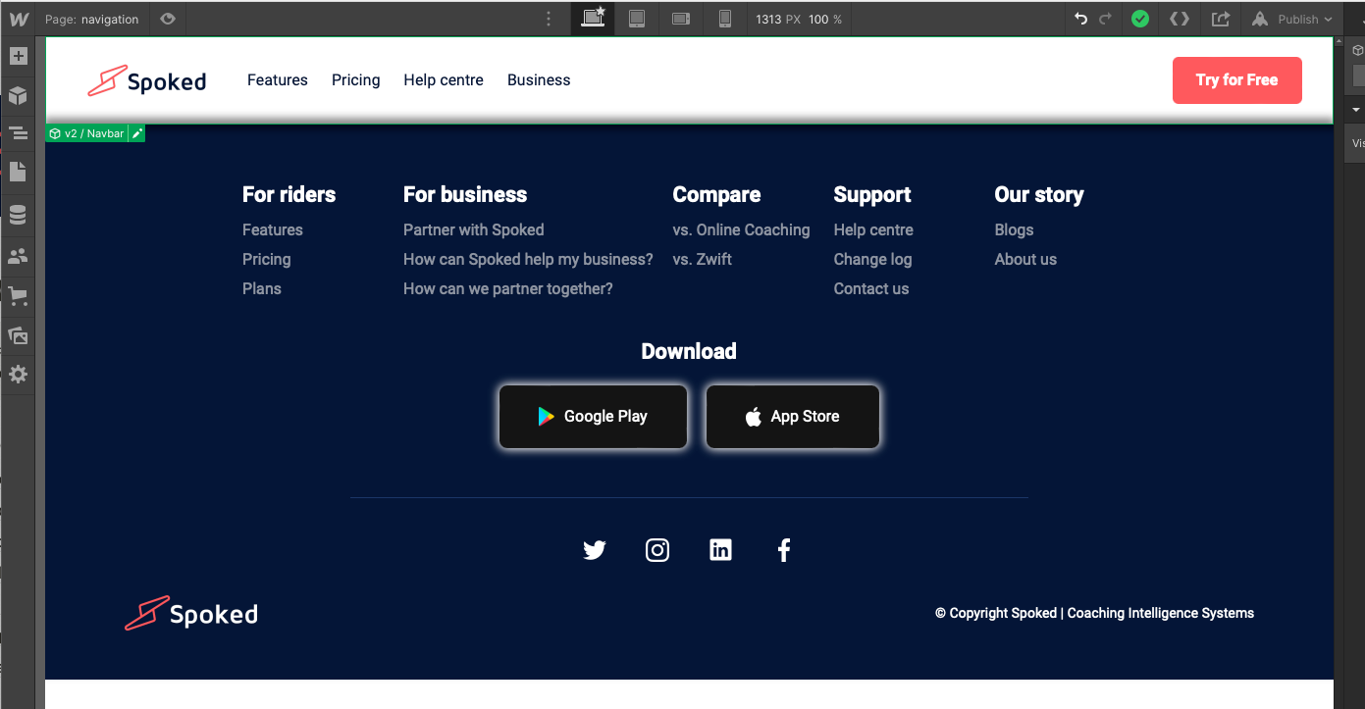1365x709 pixels.
Task: Select the Compare heading
Action: pyautogui.click(x=717, y=194)
